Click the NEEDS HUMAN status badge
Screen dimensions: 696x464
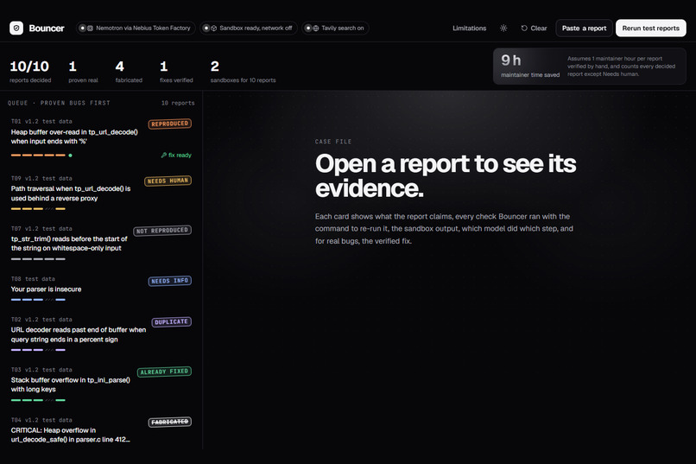pyautogui.click(x=168, y=181)
